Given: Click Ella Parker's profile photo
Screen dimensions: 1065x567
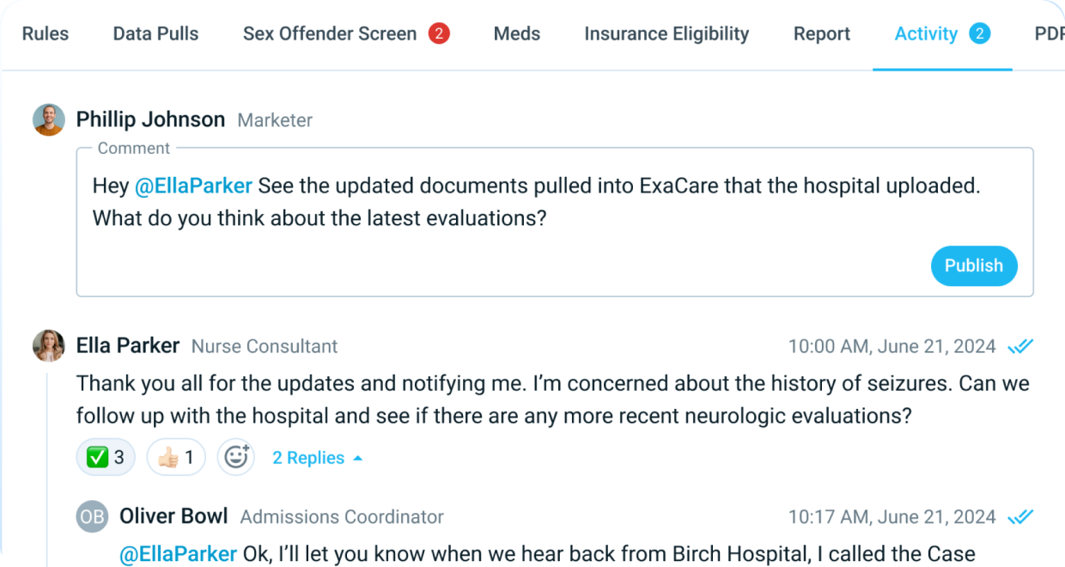Looking at the screenshot, I should [x=49, y=346].
